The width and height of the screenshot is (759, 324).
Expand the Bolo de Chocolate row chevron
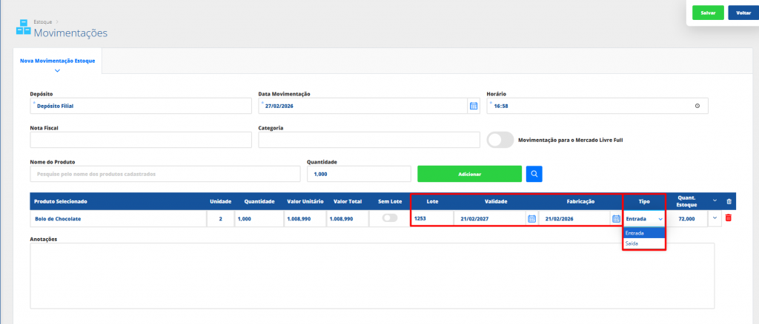click(x=715, y=217)
